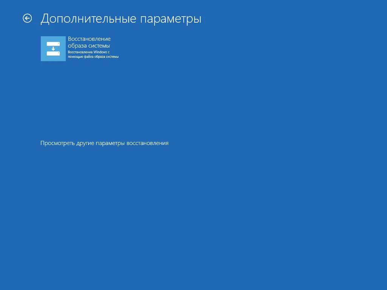Click the back arrow icon
Screen dimensions: 387x290
coord(27,19)
